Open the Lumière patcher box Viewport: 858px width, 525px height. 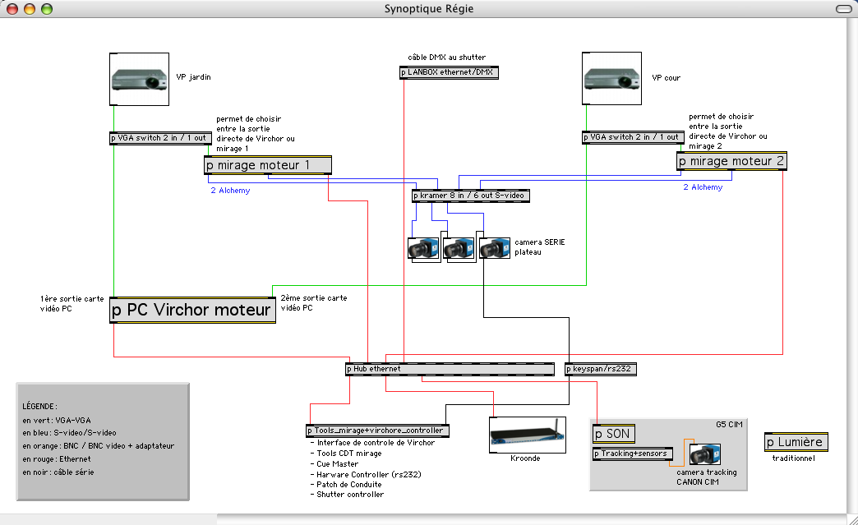pos(796,442)
